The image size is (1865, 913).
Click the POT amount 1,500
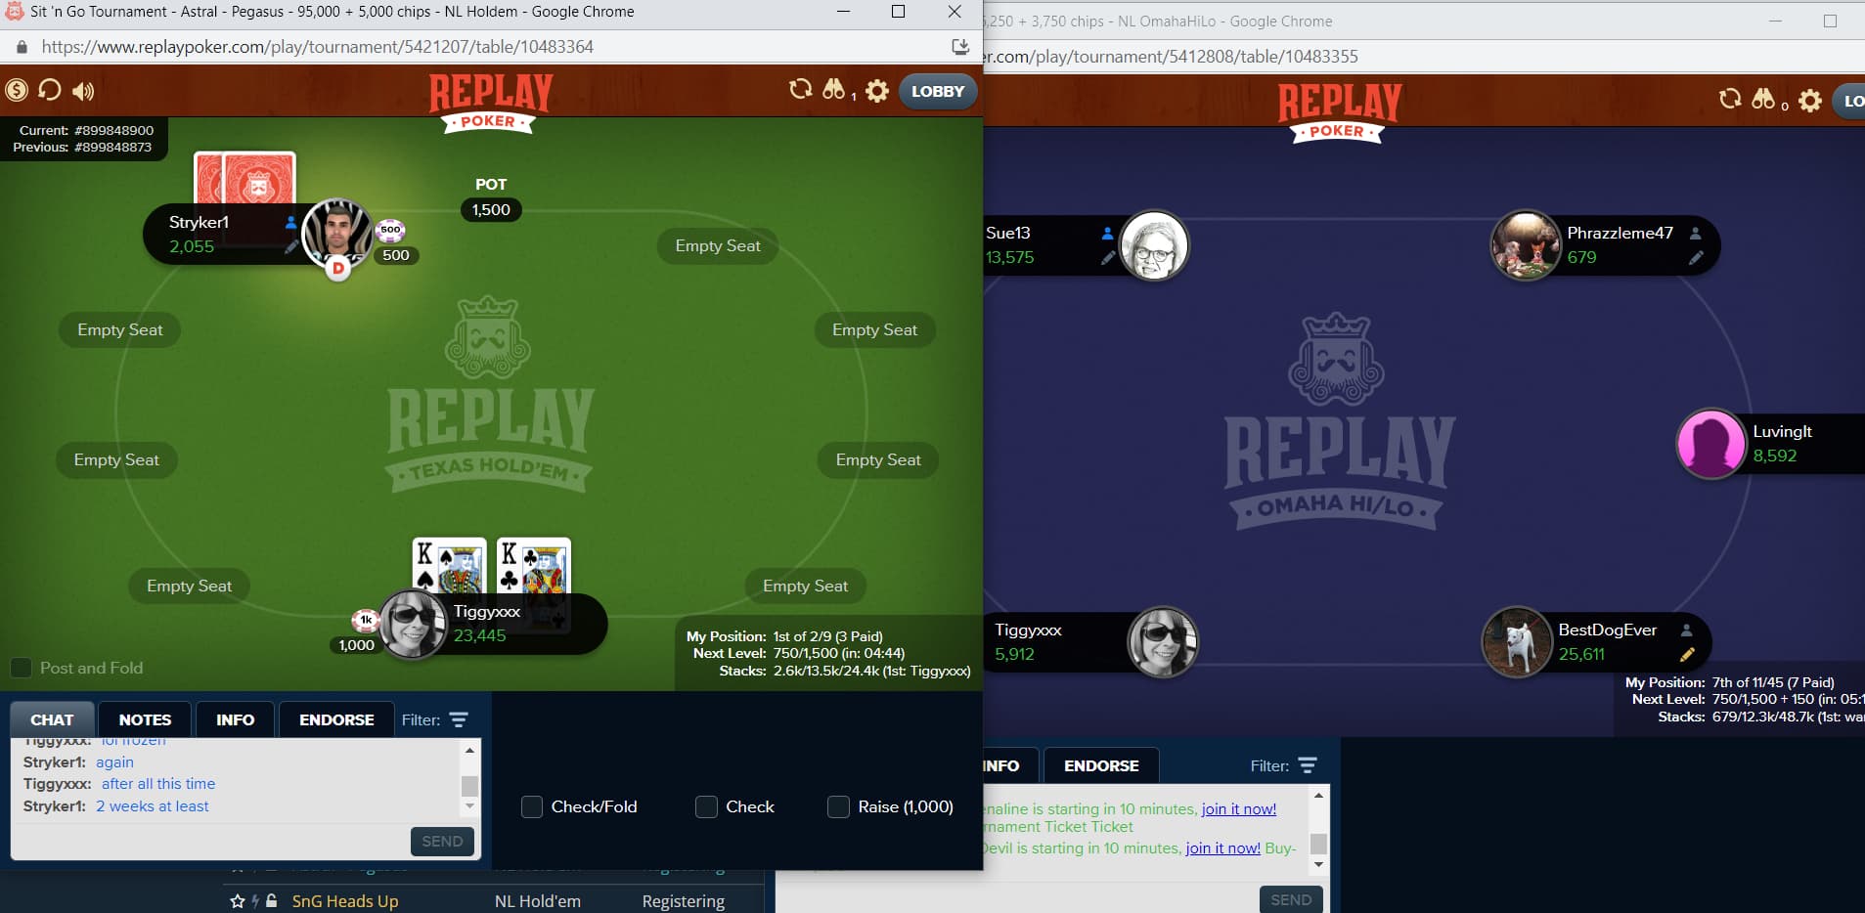click(x=491, y=209)
